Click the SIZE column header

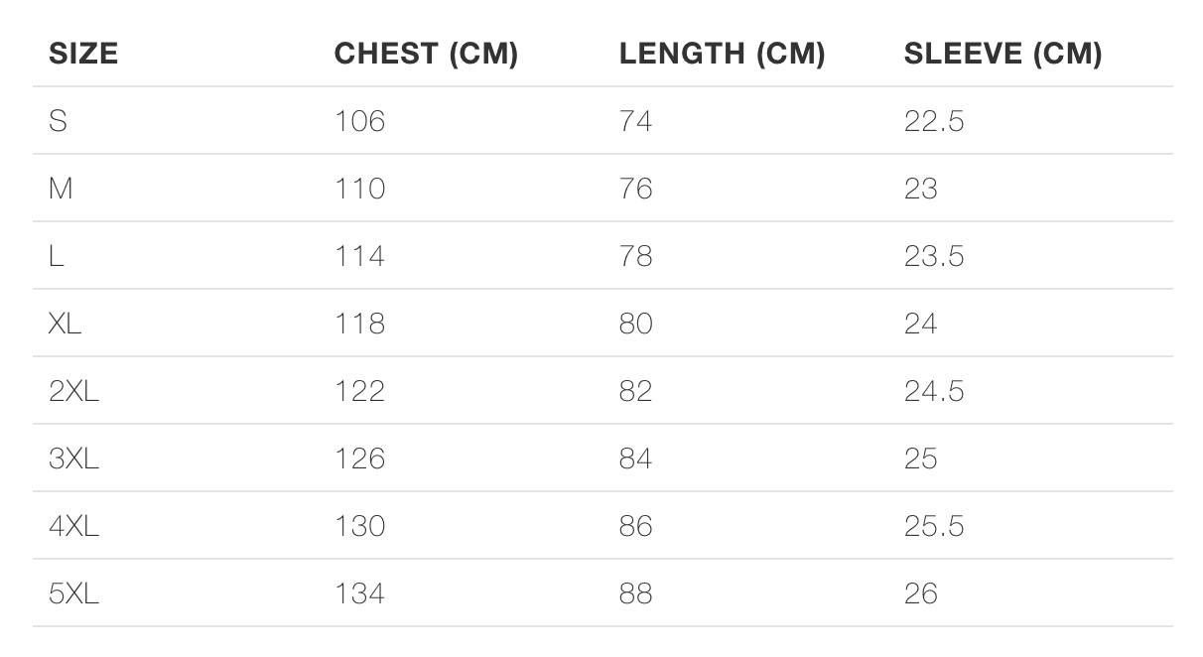point(83,54)
